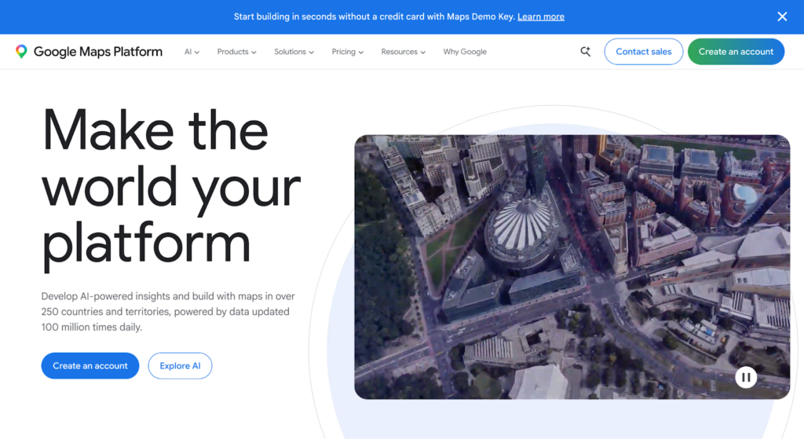This screenshot has width=804, height=439.
Task: Open the Explore AI button
Action: pos(180,366)
